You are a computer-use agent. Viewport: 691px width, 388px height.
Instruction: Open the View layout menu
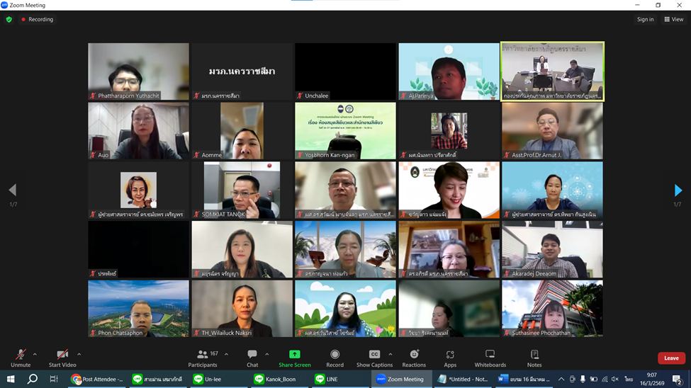click(x=673, y=19)
